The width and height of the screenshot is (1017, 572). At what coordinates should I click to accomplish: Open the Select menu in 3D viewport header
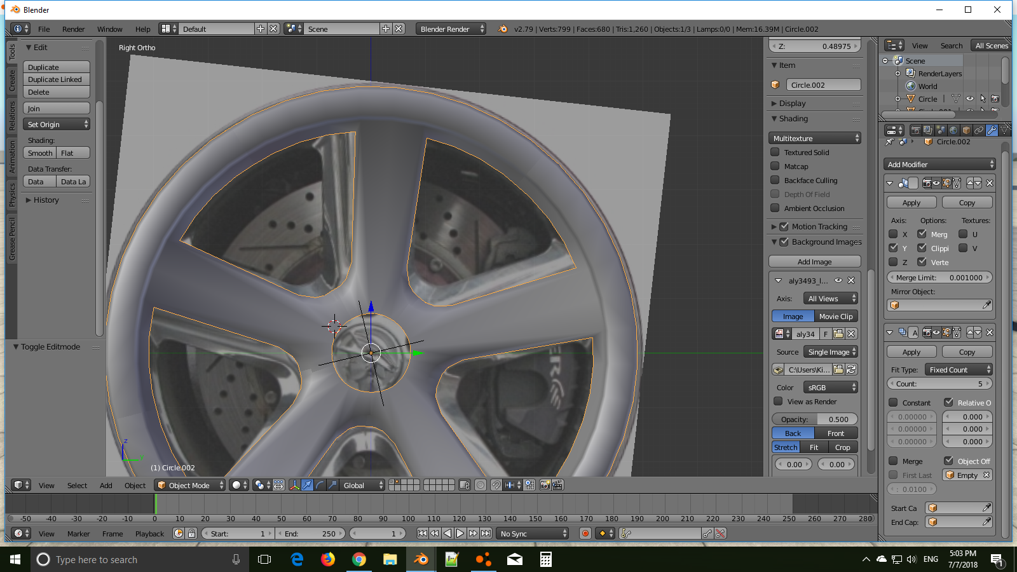tap(78, 486)
